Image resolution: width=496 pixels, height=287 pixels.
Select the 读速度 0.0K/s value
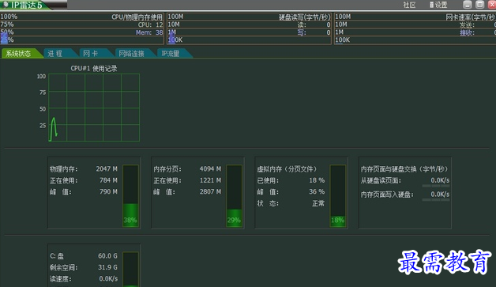click(108, 279)
